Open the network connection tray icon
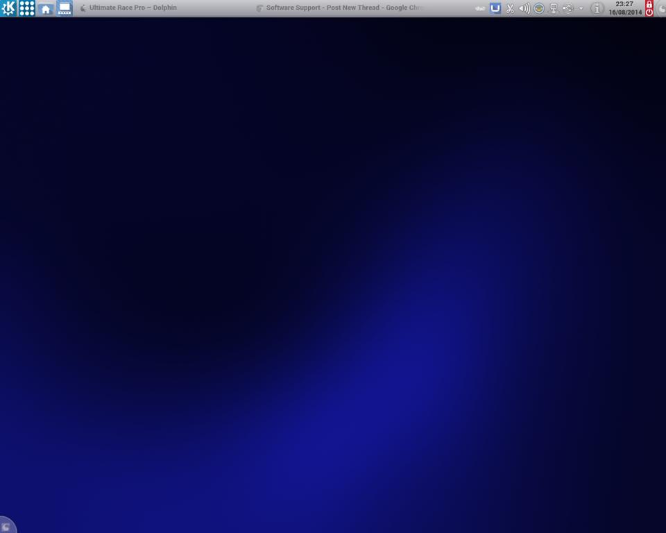The width and height of the screenshot is (666, 533). click(554, 8)
